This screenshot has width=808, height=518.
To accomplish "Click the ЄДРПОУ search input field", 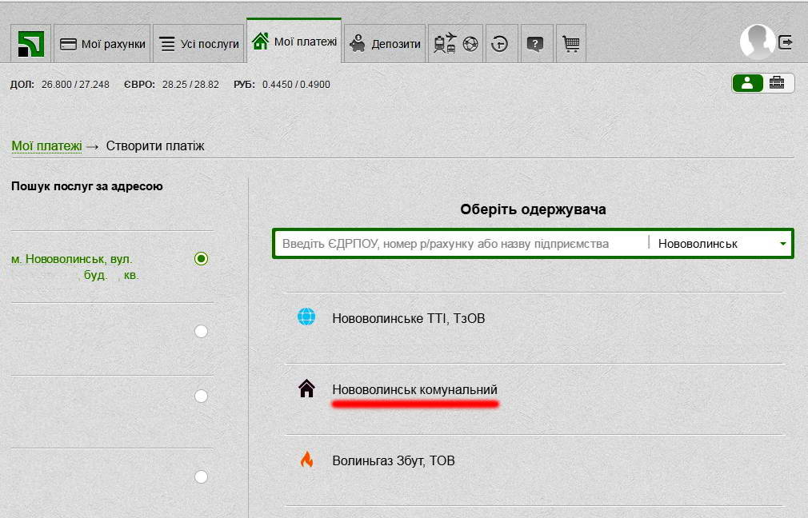I will tap(461, 244).
